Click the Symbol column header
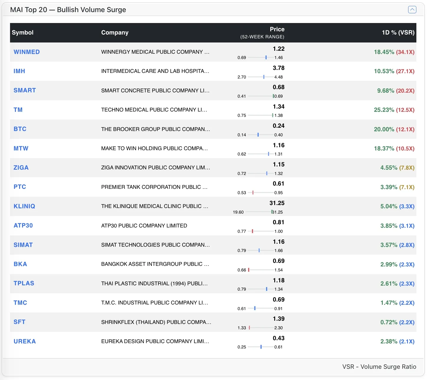 (x=22, y=32)
